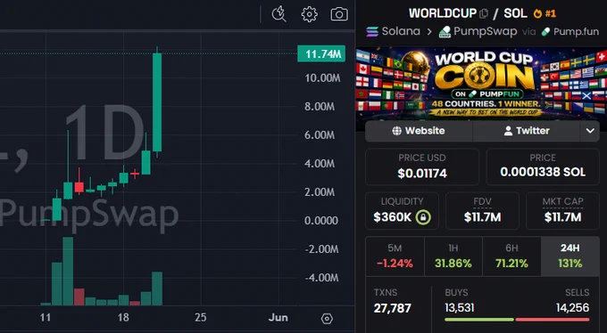Click the BUYS 13,531 value
607x333 pixels.
pyautogui.click(x=460, y=308)
